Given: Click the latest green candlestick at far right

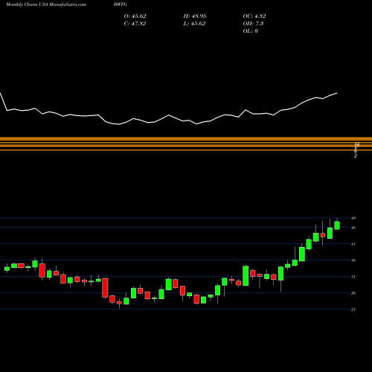Looking at the screenshot, I should [337, 225].
